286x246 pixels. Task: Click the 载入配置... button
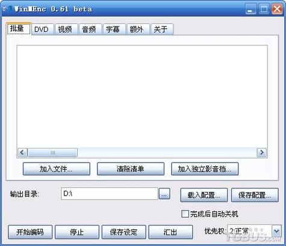click(204, 195)
